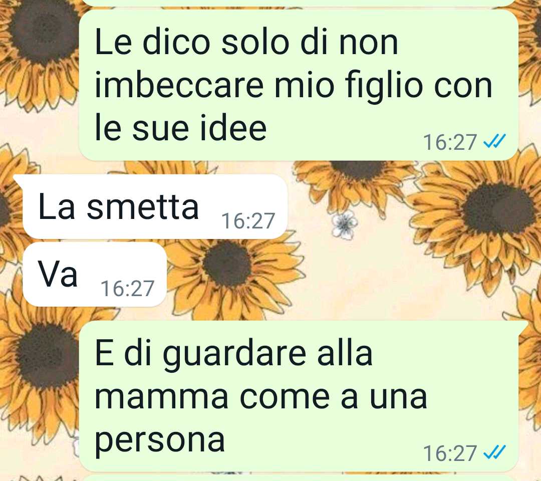Select the 'E di guardare alla mamma' bubble
Screen dimensions: 541x481
click(x=299, y=396)
